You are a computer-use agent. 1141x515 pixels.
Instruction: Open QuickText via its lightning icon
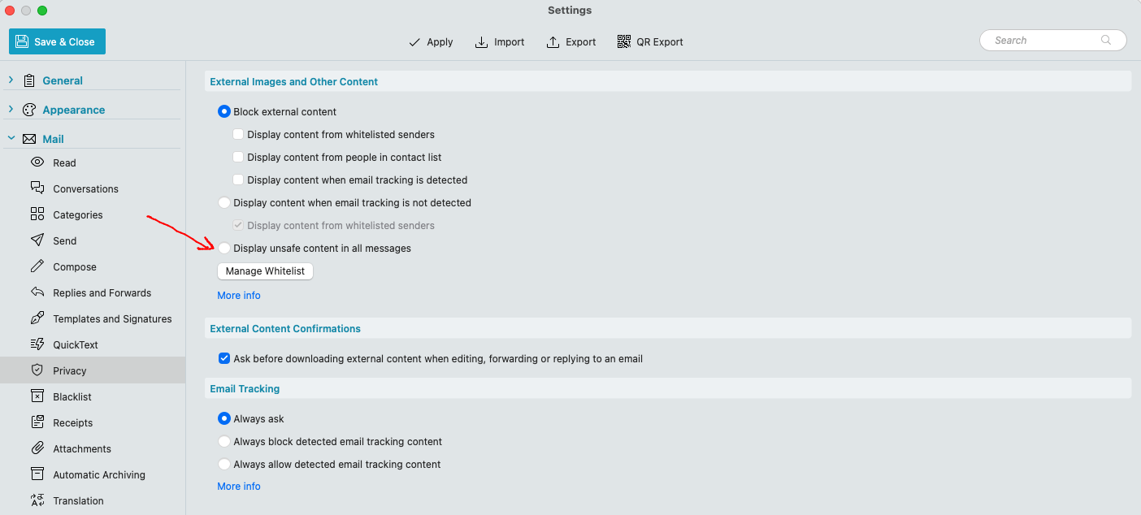point(37,344)
